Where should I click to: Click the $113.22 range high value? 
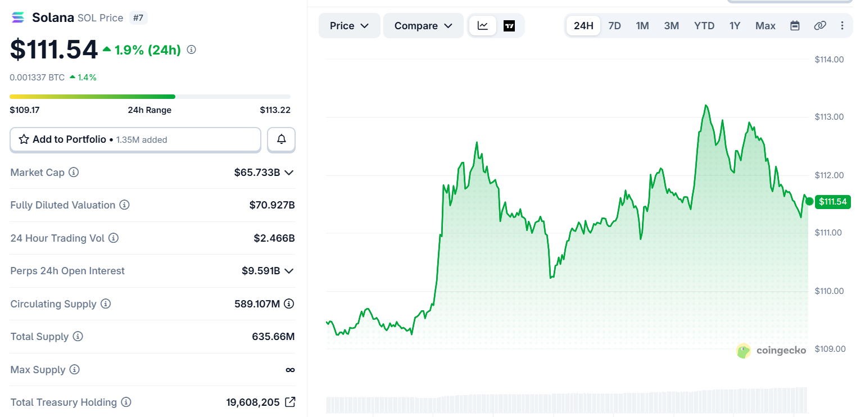tap(275, 110)
